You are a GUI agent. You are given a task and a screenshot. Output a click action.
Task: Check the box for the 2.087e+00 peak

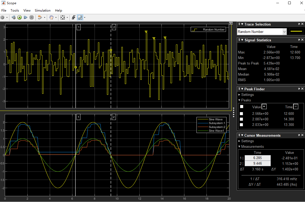coord(242,119)
